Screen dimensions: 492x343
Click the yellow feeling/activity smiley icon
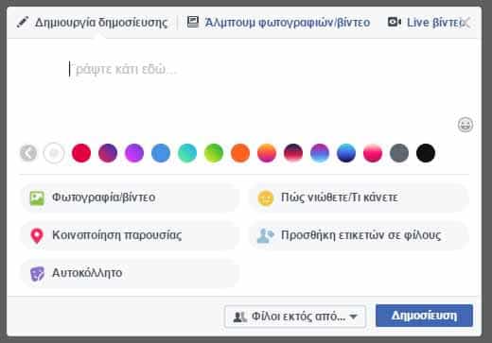click(x=266, y=198)
